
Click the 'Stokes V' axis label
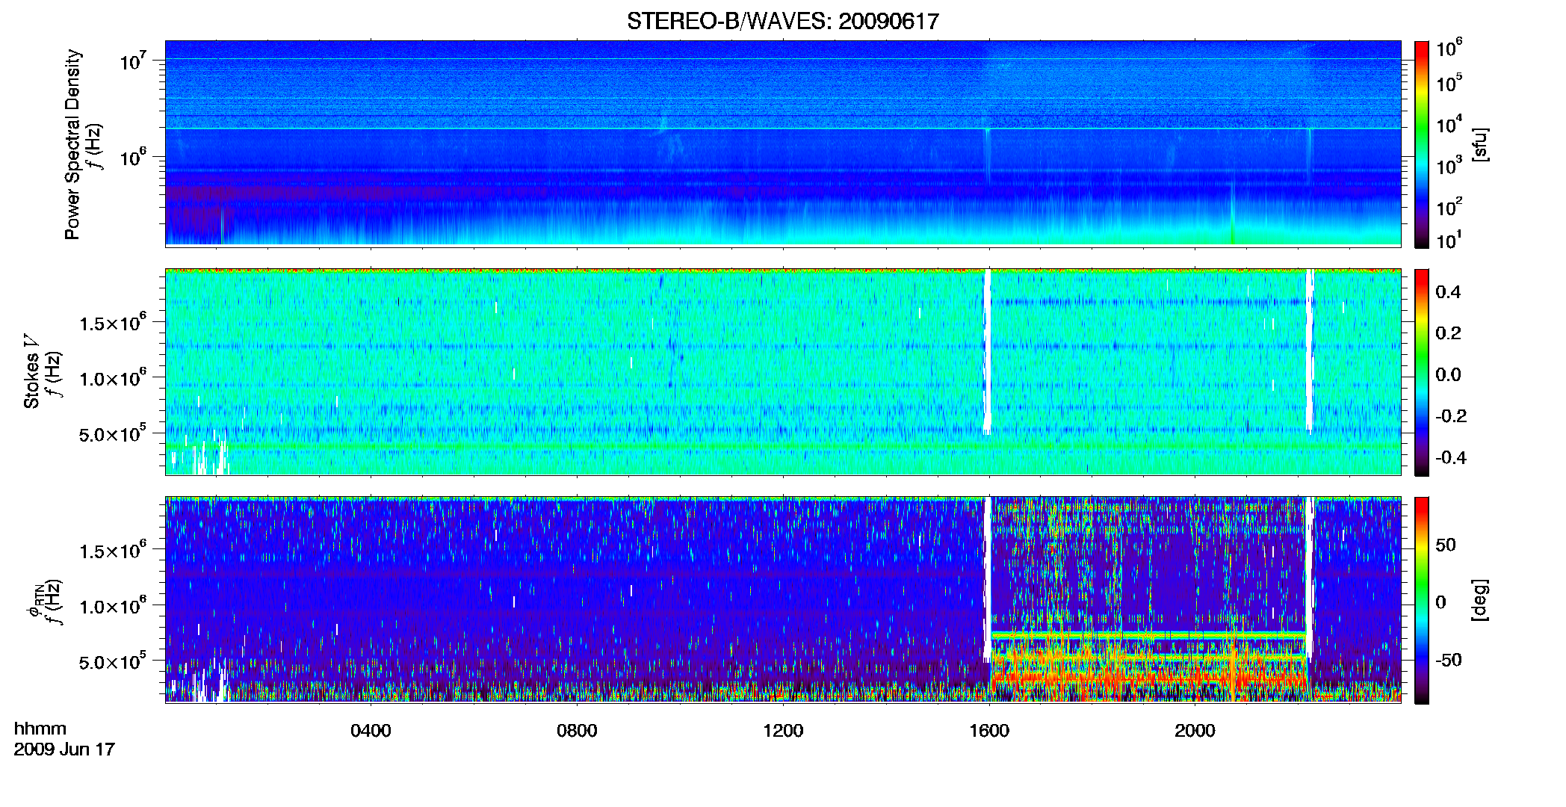tap(31, 371)
